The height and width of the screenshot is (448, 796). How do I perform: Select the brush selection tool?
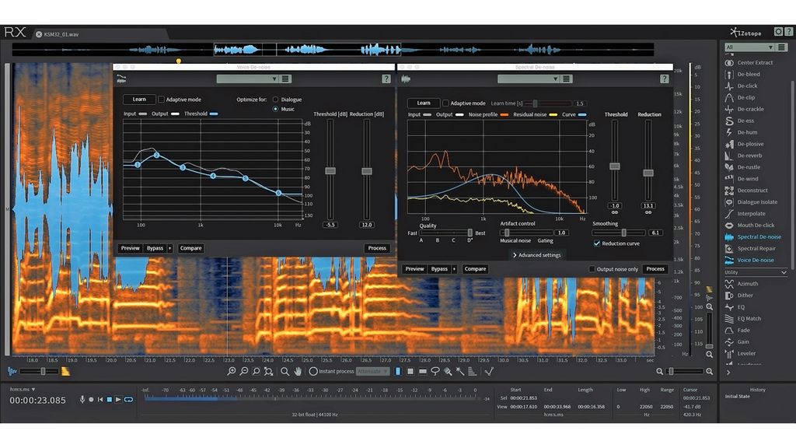point(448,372)
